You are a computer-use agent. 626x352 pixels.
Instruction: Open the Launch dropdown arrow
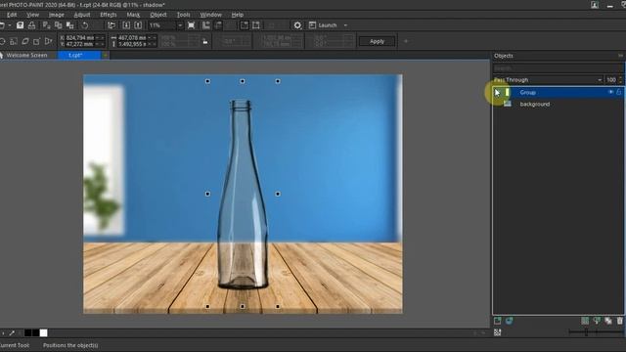[x=345, y=25]
